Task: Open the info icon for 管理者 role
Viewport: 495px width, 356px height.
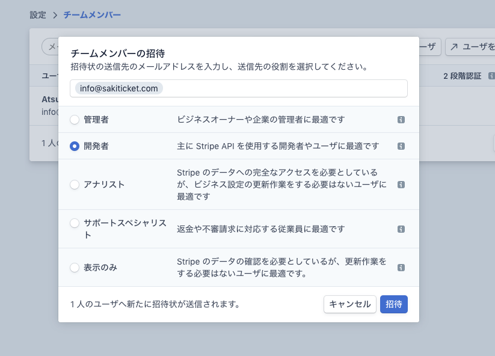Action: (x=401, y=120)
